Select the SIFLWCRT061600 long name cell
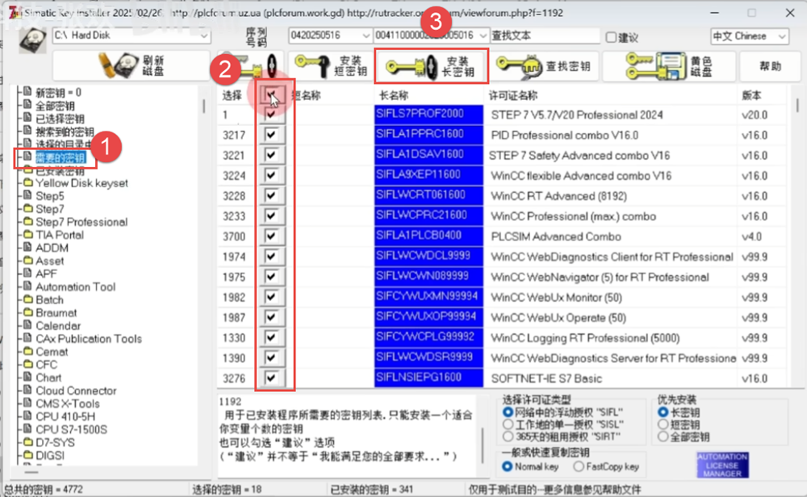Viewport: 807px width, 497px height. [429, 195]
